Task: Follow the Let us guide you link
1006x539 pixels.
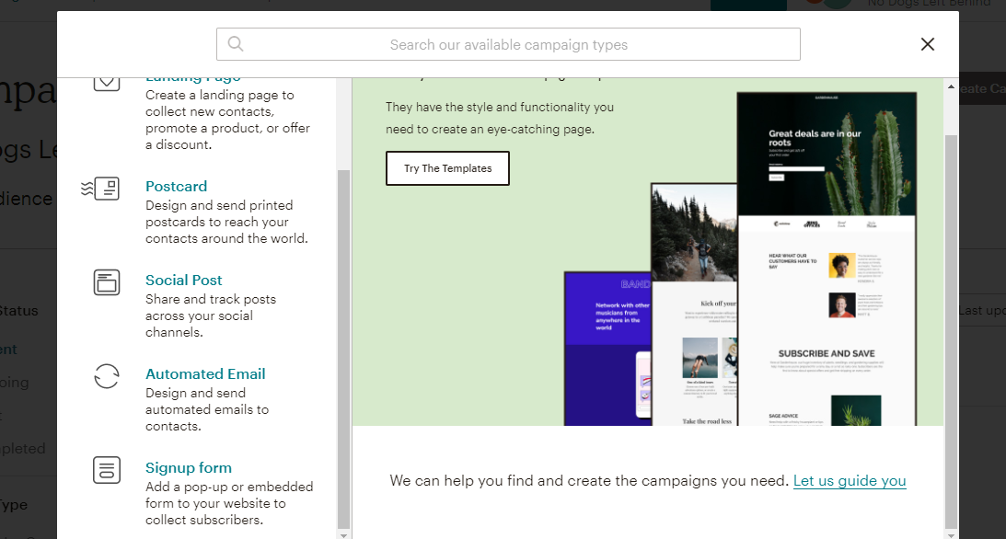Action: [850, 481]
